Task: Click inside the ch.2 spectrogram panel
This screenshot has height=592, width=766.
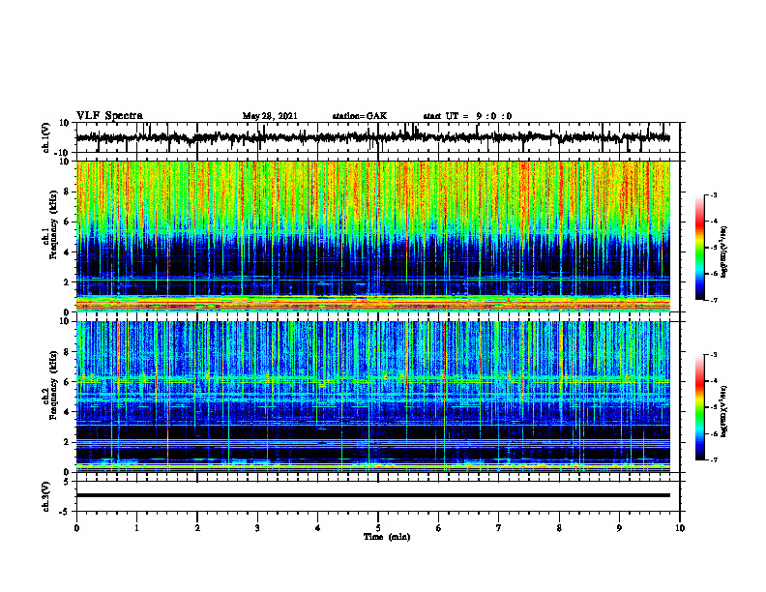Action: pos(372,397)
